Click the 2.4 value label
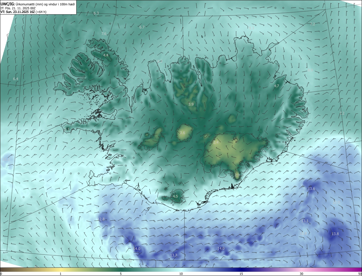 [x=216, y=143]
